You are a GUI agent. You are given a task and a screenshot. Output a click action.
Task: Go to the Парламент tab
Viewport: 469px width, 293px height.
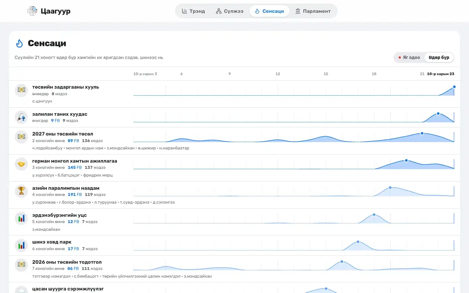point(313,11)
